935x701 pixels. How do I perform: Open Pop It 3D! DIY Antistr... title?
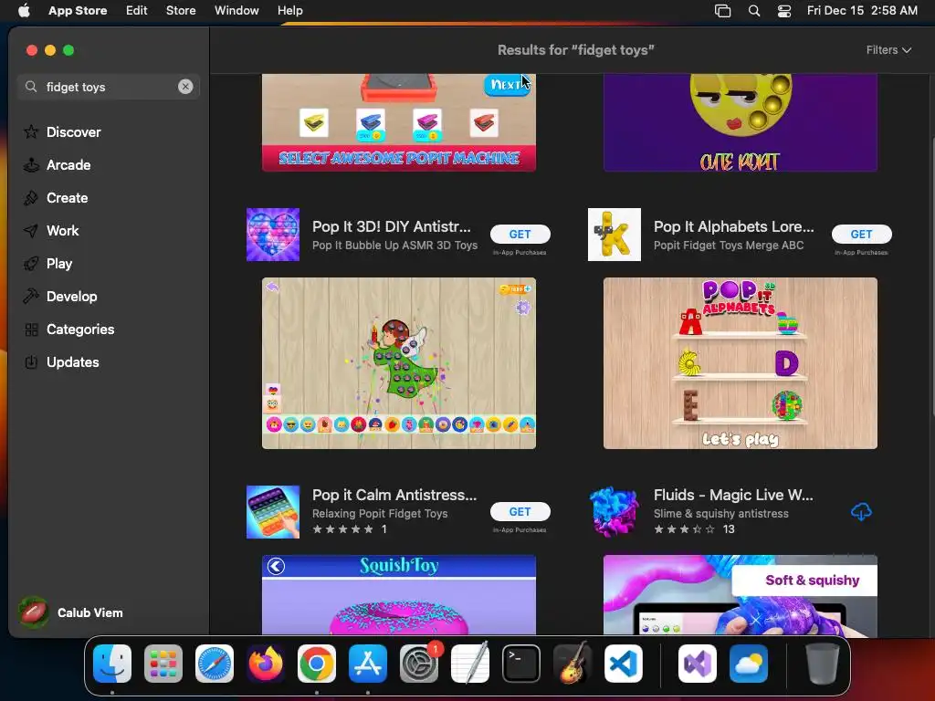pyautogui.click(x=391, y=226)
